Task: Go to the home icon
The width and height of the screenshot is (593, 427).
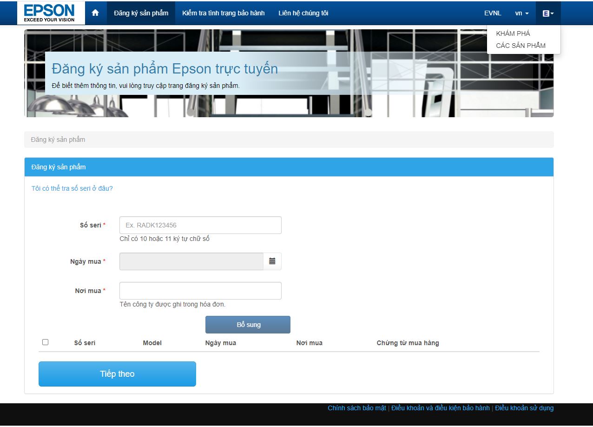Action: click(95, 13)
